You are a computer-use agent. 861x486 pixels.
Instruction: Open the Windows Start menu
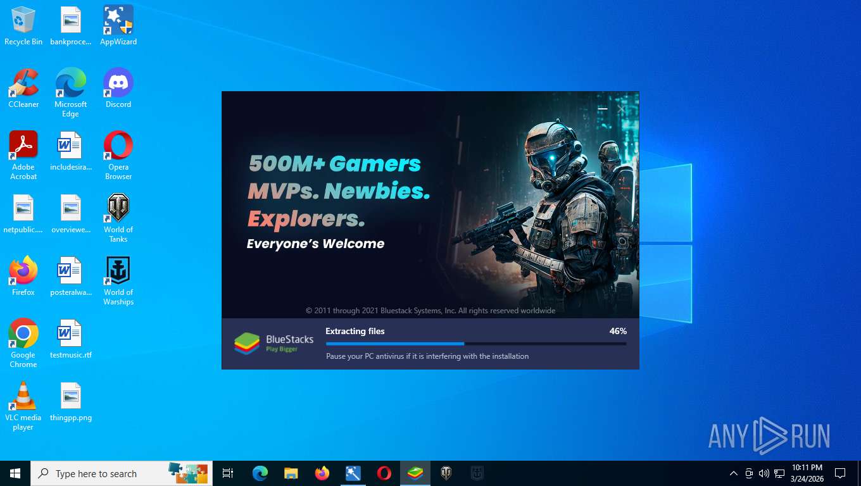point(15,473)
